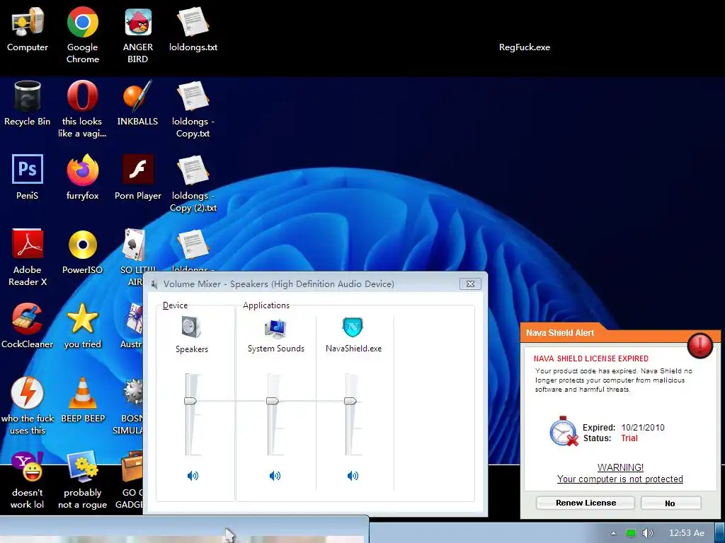
Task: Click the Show desktop strip on taskbar
Action: [x=719, y=533]
